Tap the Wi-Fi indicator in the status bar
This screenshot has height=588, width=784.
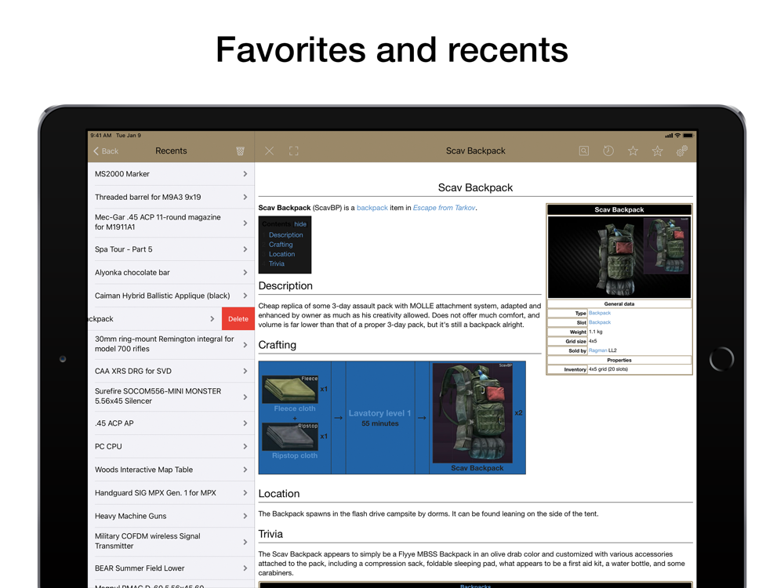(677, 136)
